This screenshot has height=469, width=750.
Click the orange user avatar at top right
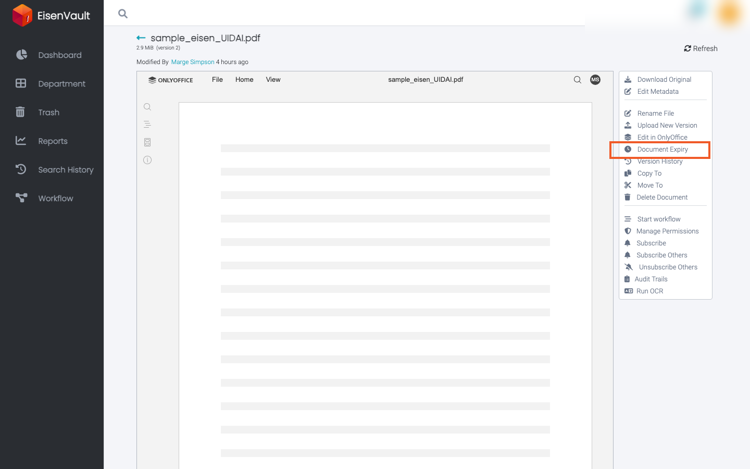[x=729, y=14]
